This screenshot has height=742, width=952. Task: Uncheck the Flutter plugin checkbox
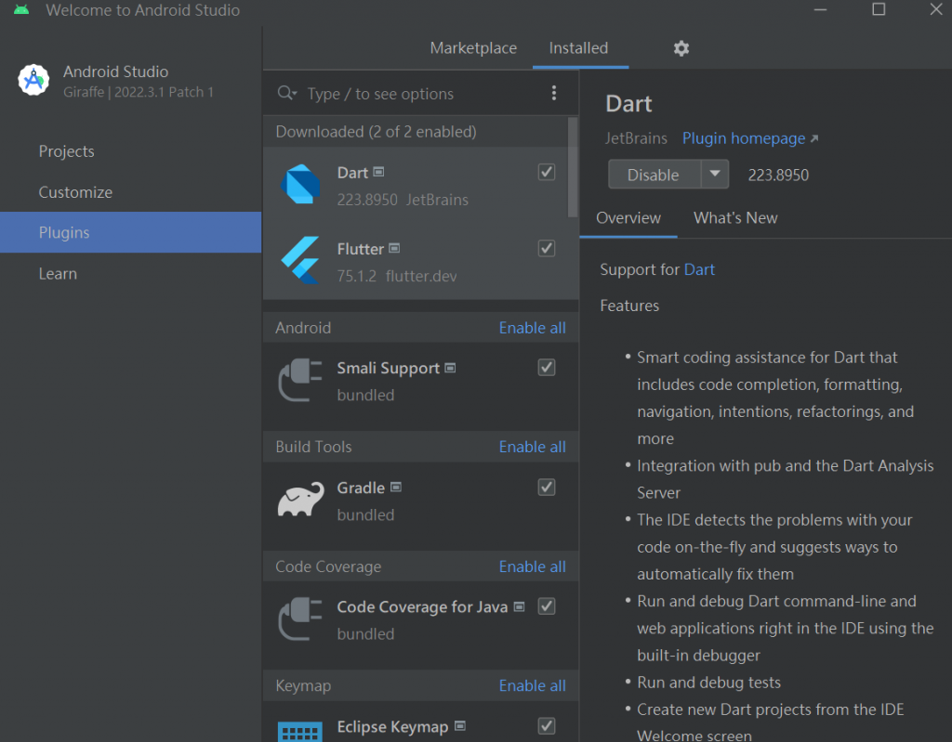(547, 248)
